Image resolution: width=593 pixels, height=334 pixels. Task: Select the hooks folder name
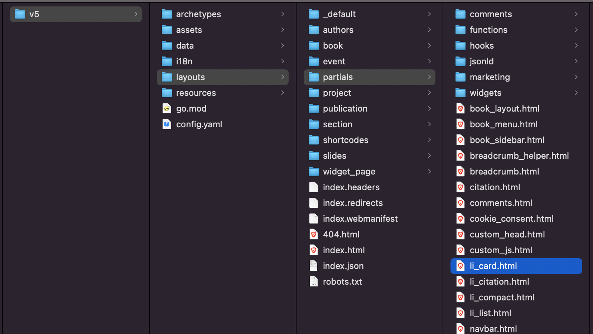482,46
